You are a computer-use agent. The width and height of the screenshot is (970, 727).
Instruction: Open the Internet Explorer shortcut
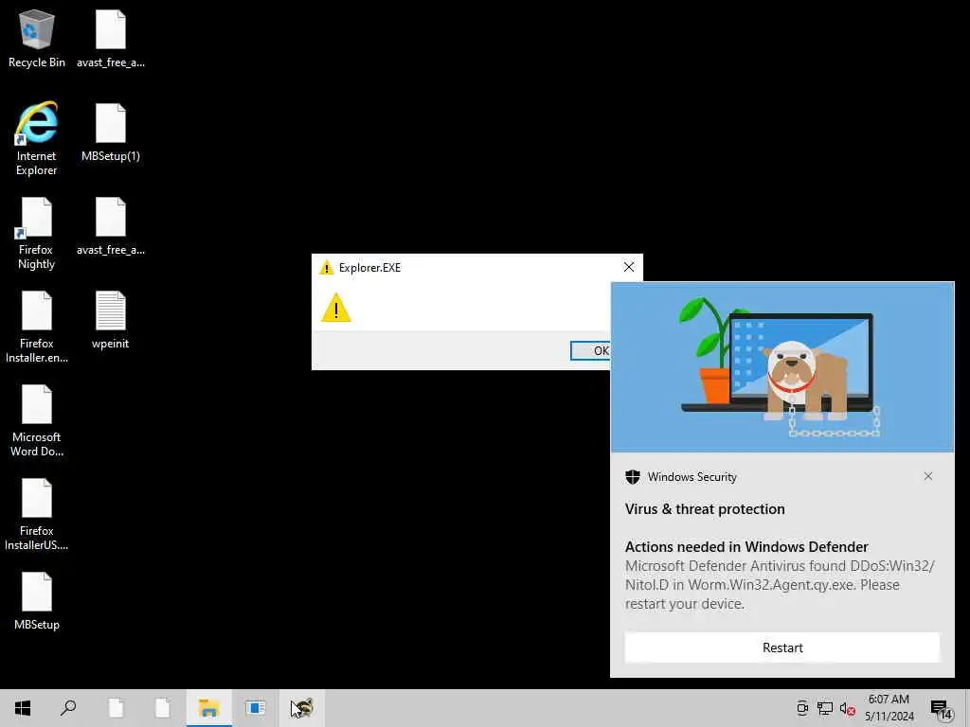click(x=37, y=138)
